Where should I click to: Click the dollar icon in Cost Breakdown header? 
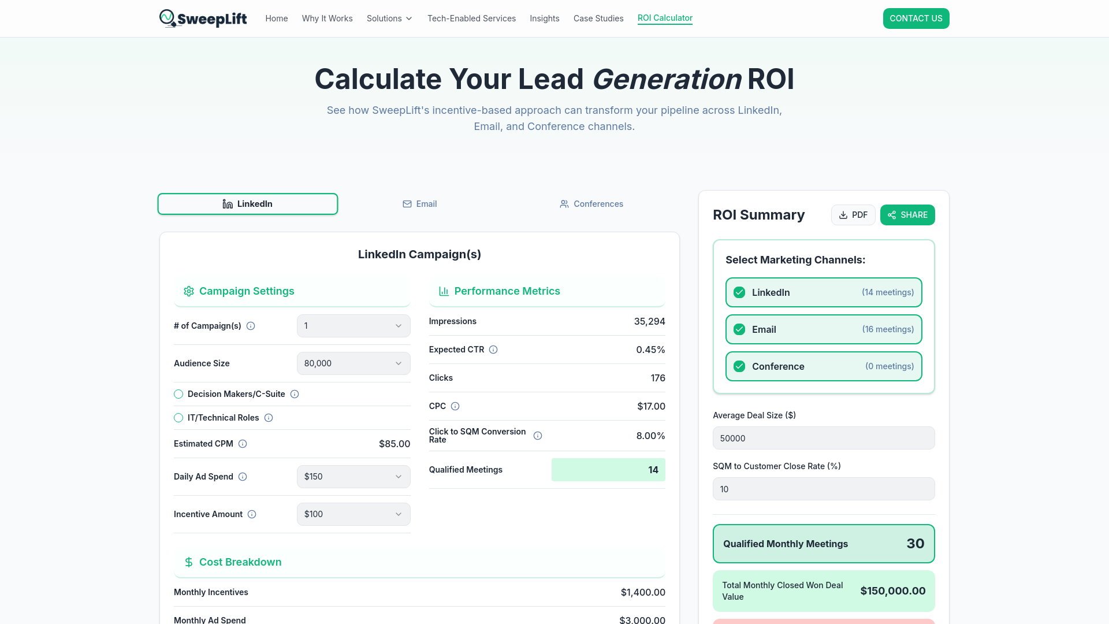(x=189, y=562)
